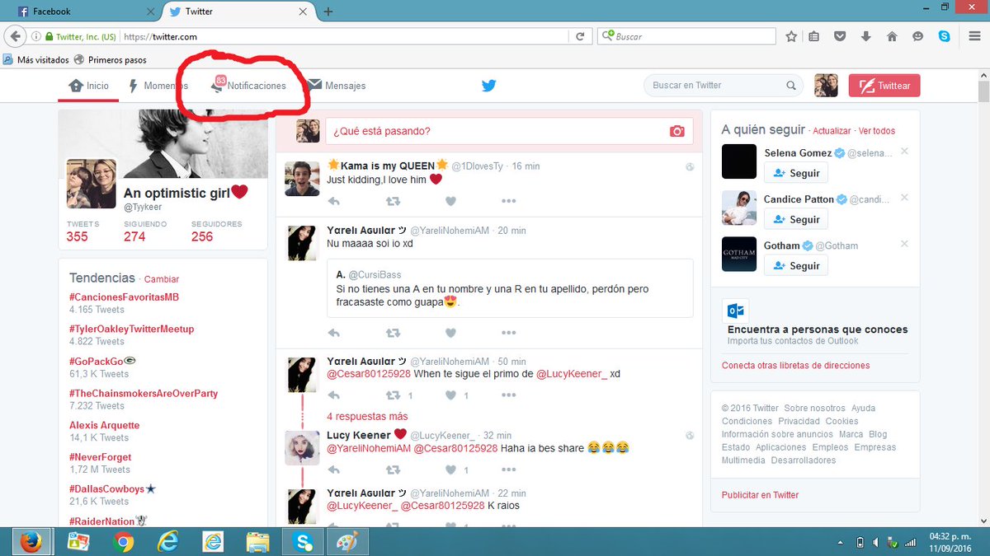Click 'Ver todos' in A quién seguir

pyautogui.click(x=877, y=131)
